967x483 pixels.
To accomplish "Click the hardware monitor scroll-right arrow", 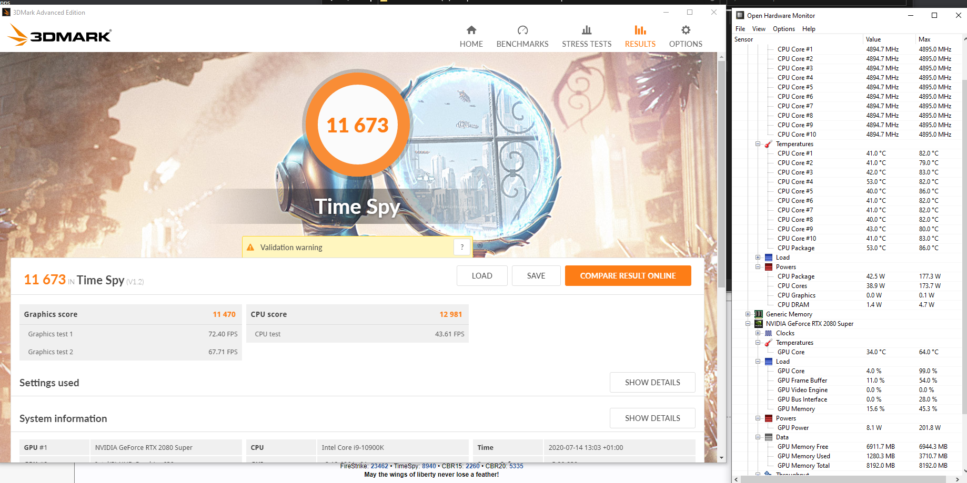I will (x=958, y=479).
